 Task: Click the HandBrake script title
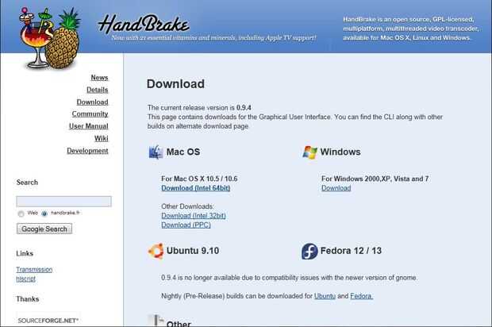(x=144, y=24)
